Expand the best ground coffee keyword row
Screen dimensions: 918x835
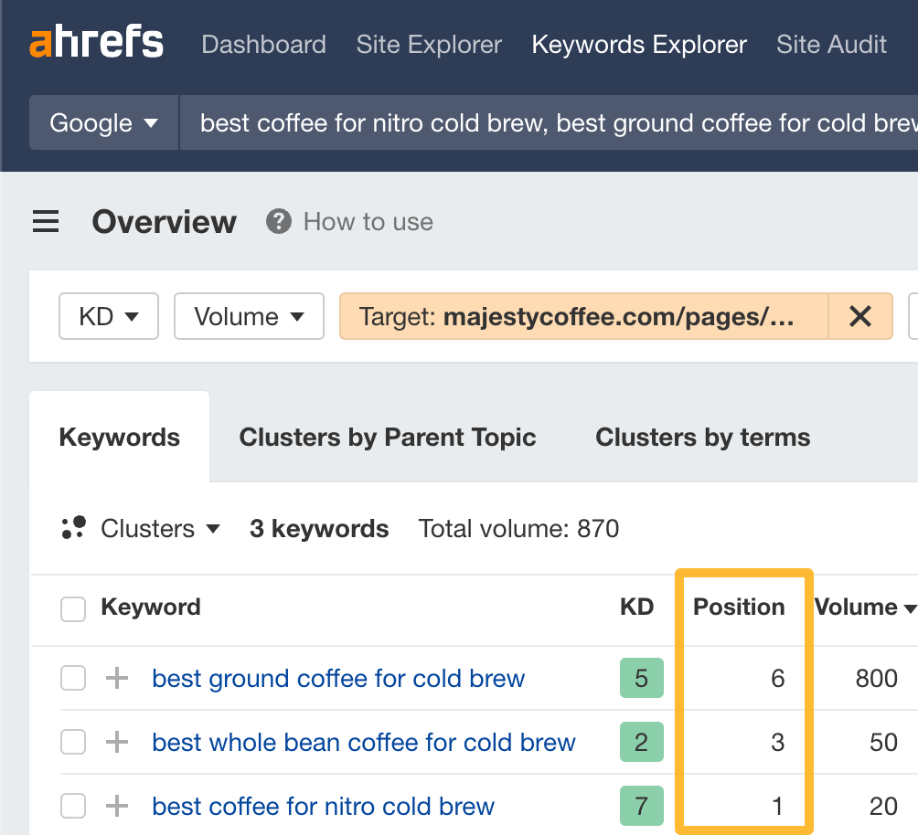click(117, 678)
